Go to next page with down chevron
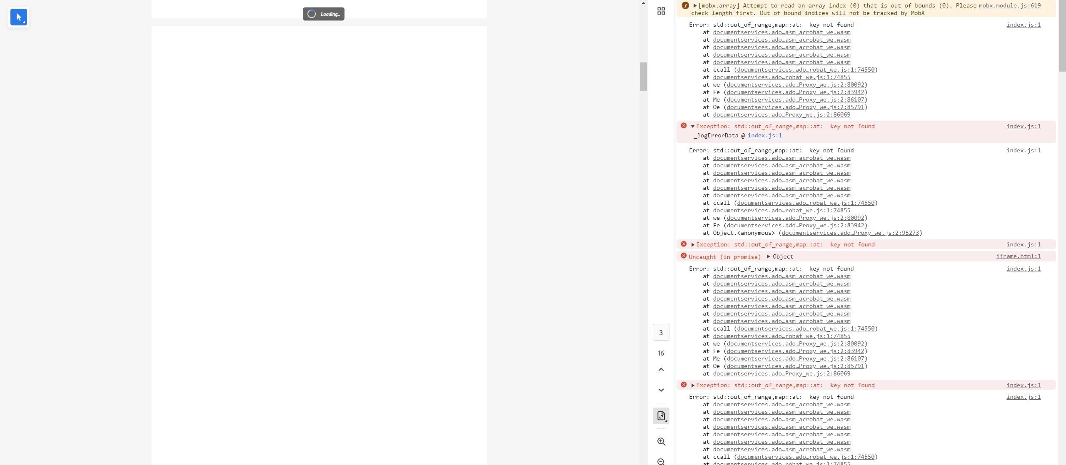This screenshot has height=465, width=1066. point(661,390)
